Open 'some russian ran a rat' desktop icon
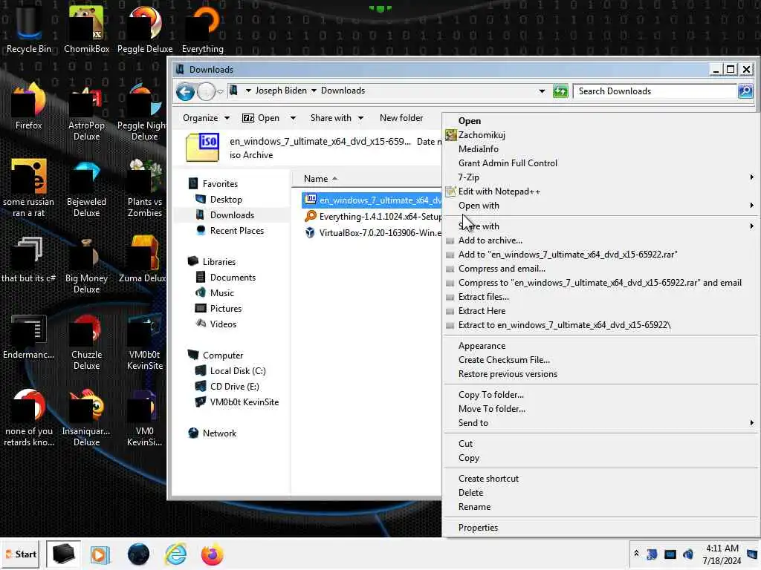The image size is (761, 570). click(29, 189)
